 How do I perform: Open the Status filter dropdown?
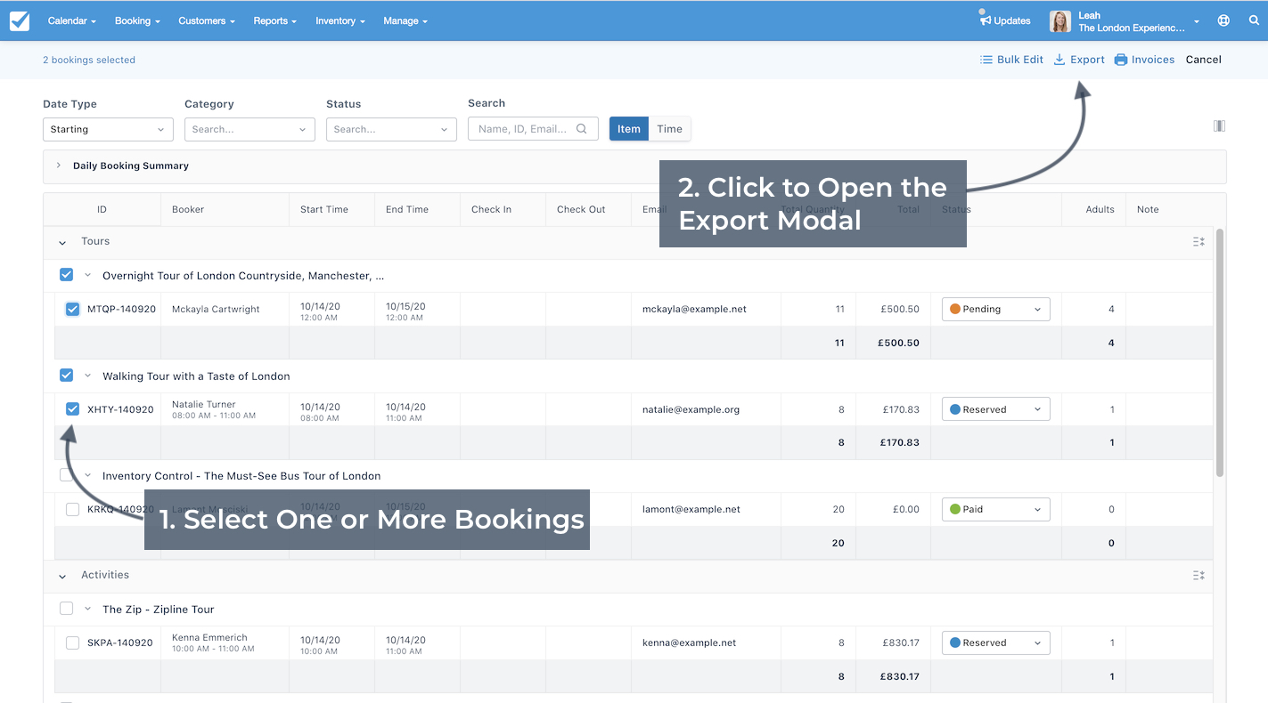click(x=391, y=129)
